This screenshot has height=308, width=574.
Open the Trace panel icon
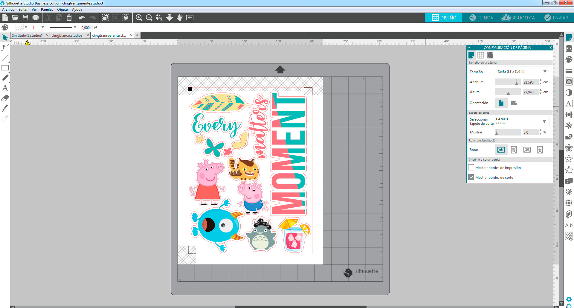click(x=569, y=81)
